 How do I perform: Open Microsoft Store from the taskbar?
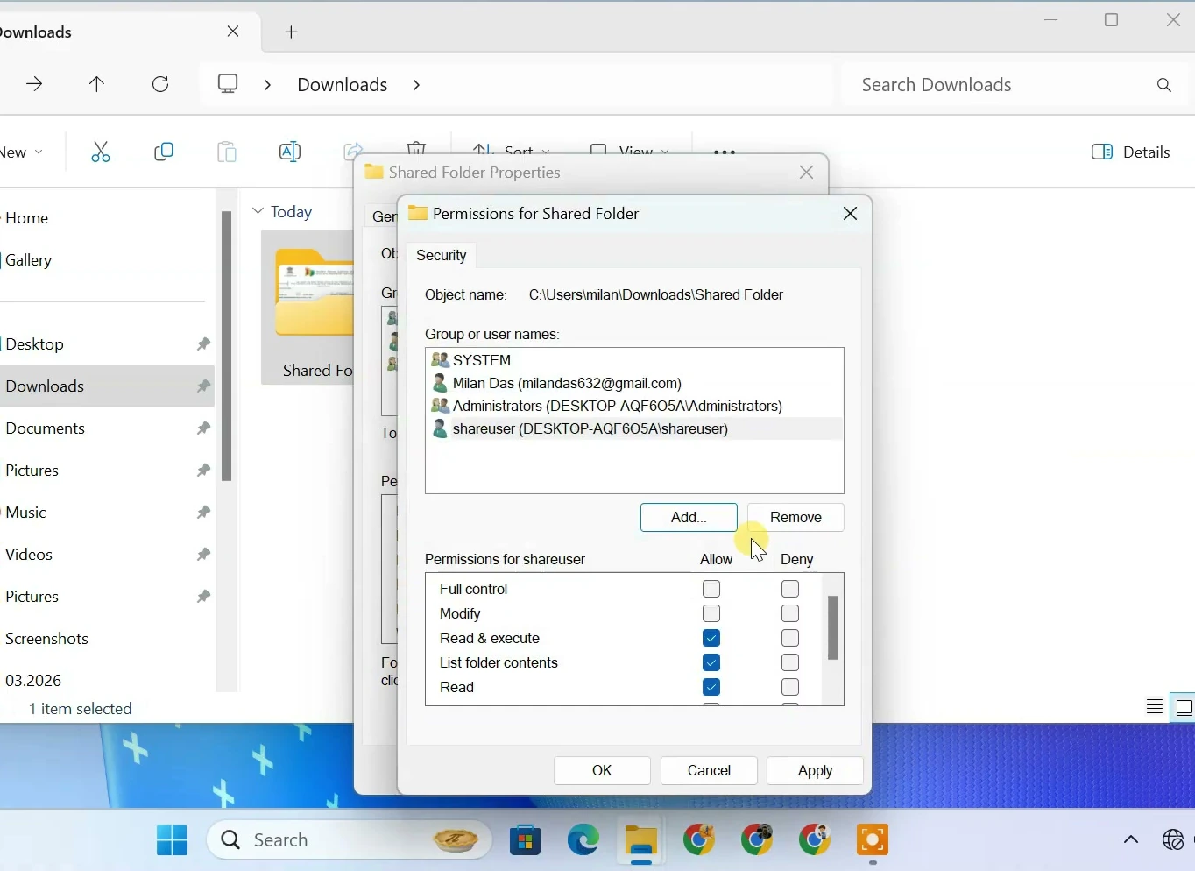[526, 840]
